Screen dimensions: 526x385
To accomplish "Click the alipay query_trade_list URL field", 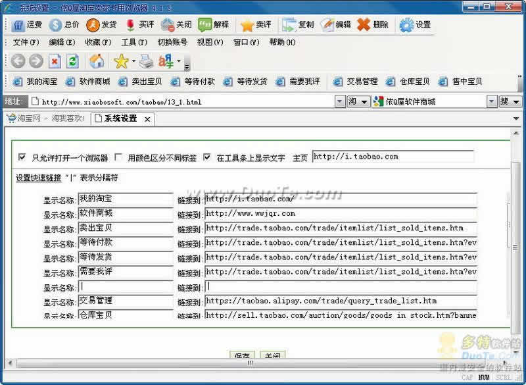I will pyautogui.click(x=341, y=301).
